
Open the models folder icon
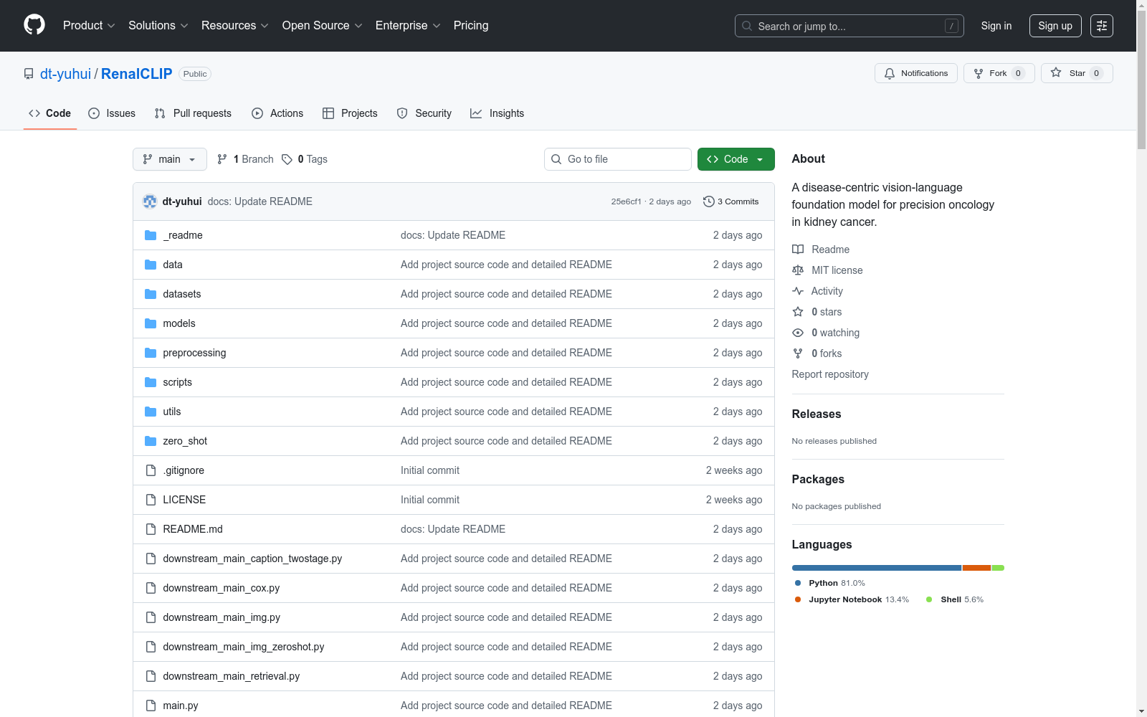tap(151, 323)
